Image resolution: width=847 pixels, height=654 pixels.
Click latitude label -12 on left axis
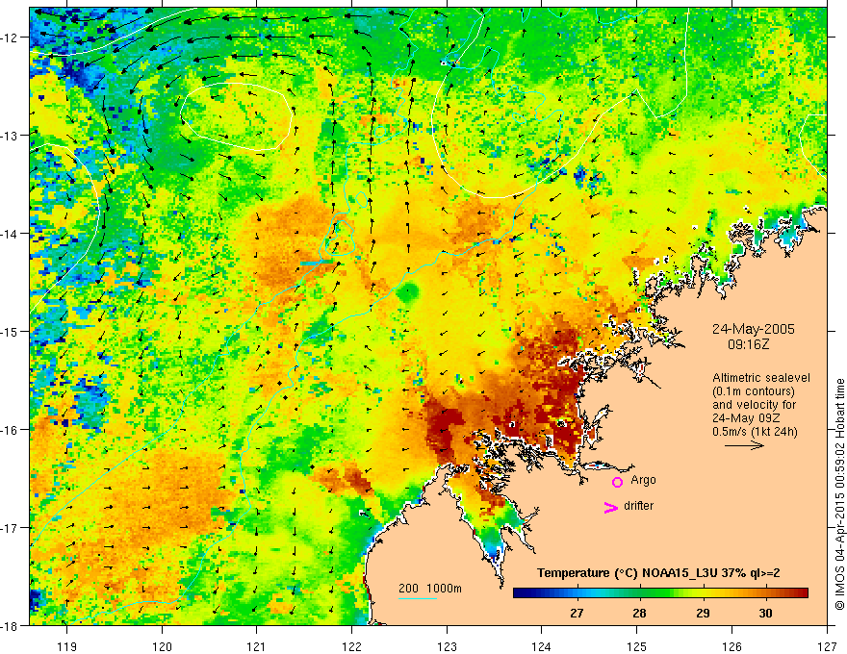(10, 38)
